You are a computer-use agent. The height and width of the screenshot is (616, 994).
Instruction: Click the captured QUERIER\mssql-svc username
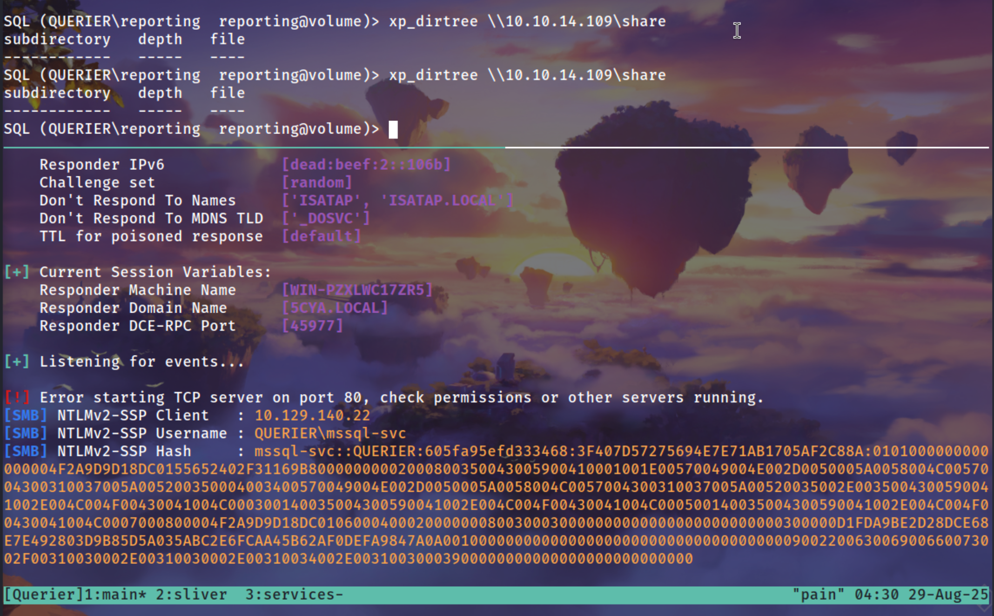coord(330,433)
